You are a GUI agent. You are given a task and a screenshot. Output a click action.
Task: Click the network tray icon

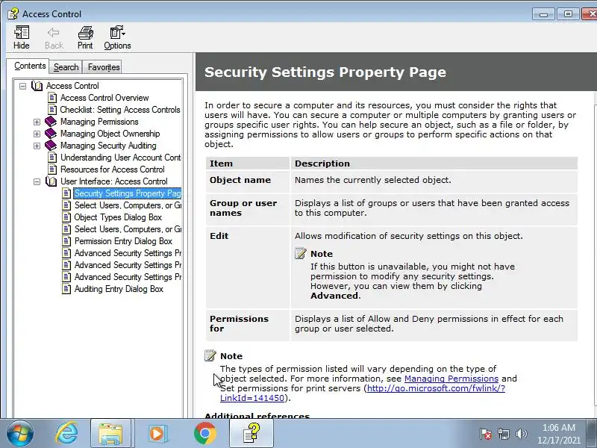click(504, 434)
